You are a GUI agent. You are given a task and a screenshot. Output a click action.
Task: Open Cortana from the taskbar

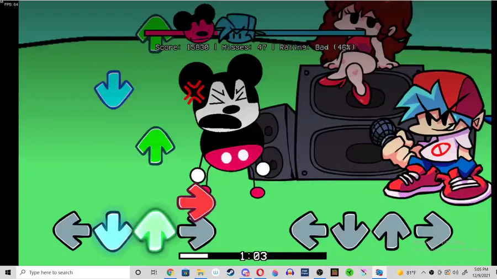pyautogui.click(x=138, y=272)
